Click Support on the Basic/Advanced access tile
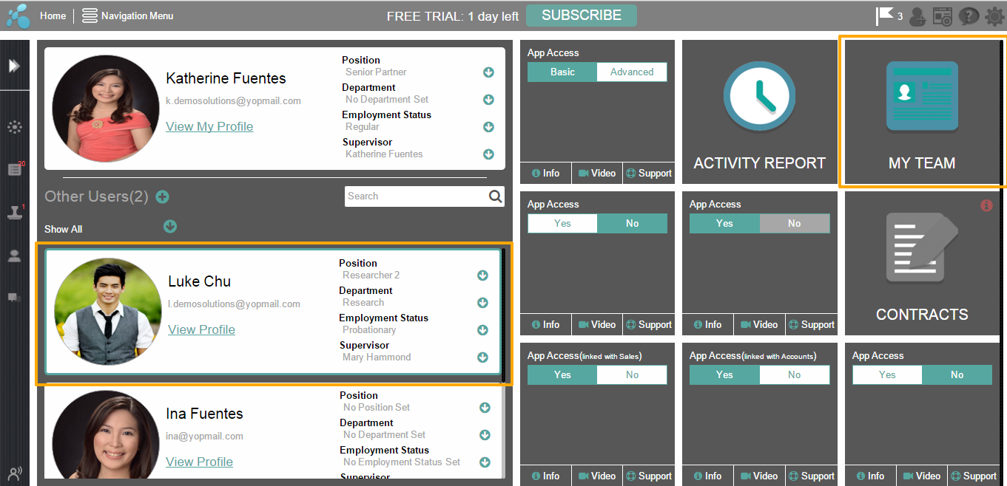Image resolution: width=1007 pixels, height=486 pixels. [649, 173]
